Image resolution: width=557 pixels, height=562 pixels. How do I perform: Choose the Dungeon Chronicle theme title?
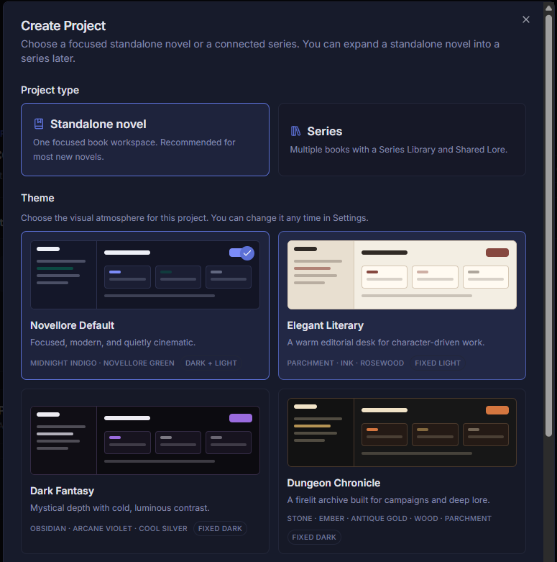click(x=333, y=483)
